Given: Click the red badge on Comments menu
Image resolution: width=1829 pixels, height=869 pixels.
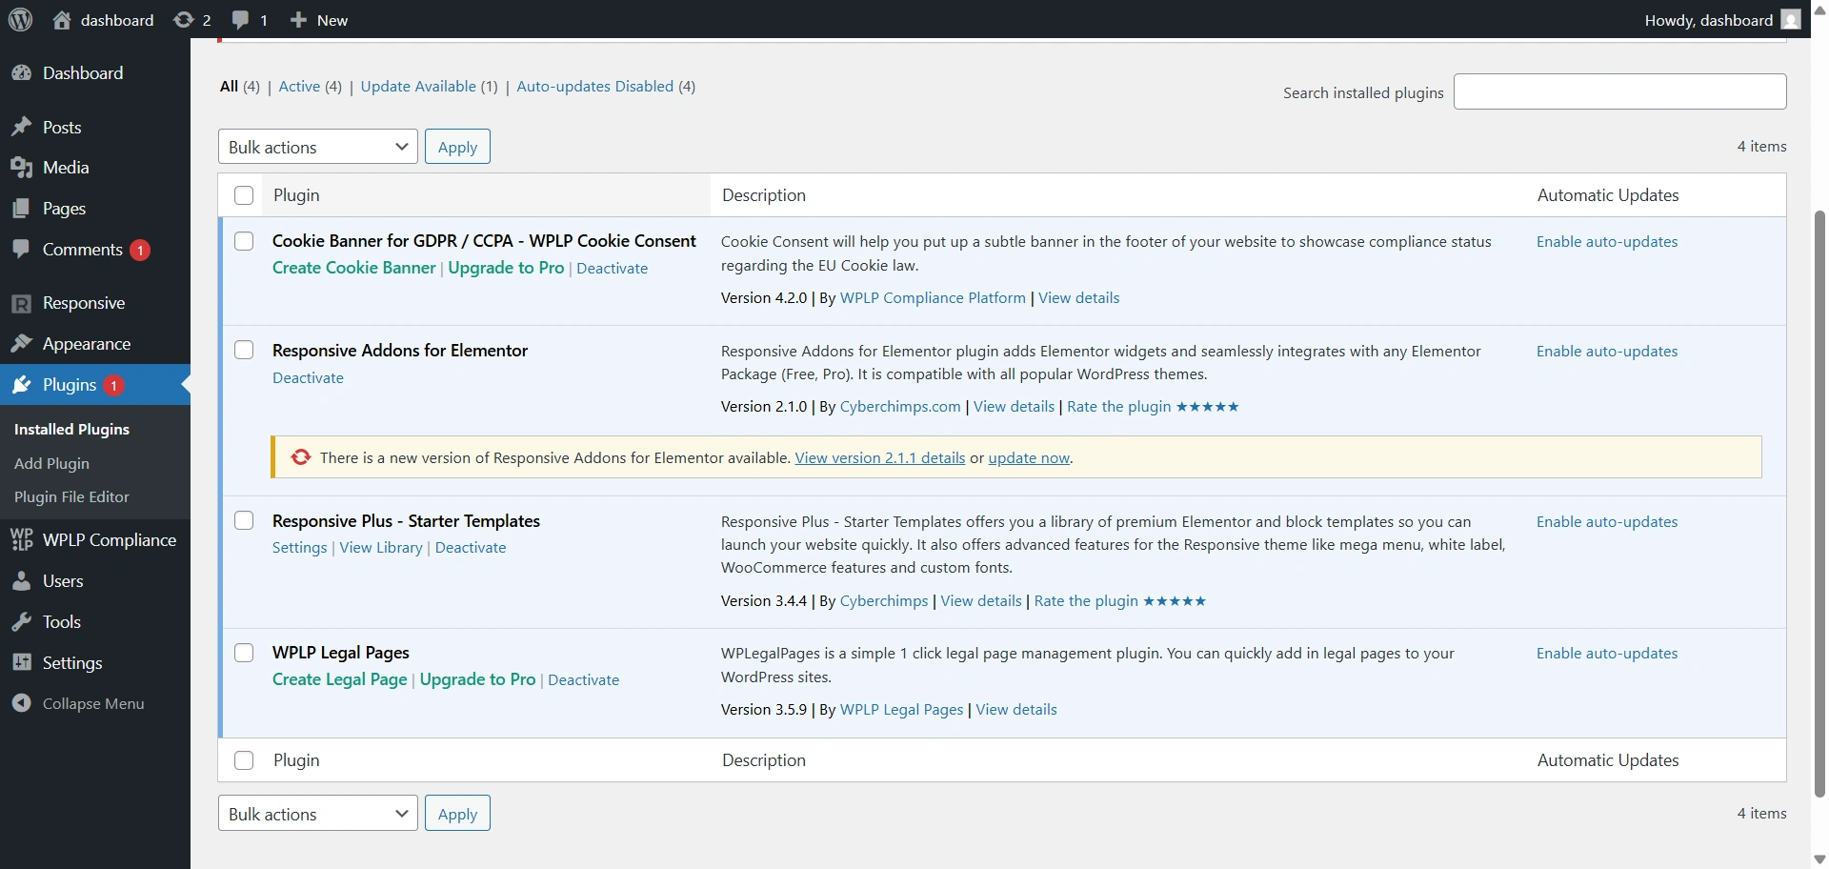Looking at the screenshot, I should [139, 251].
